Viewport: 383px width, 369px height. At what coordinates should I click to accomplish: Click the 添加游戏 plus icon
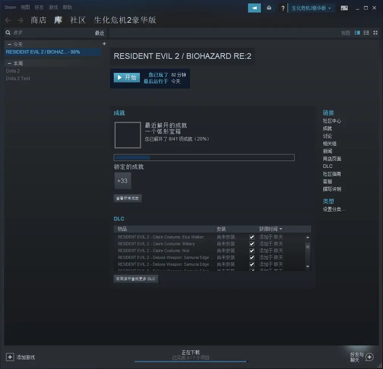pyautogui.click(x=10, y=357)
